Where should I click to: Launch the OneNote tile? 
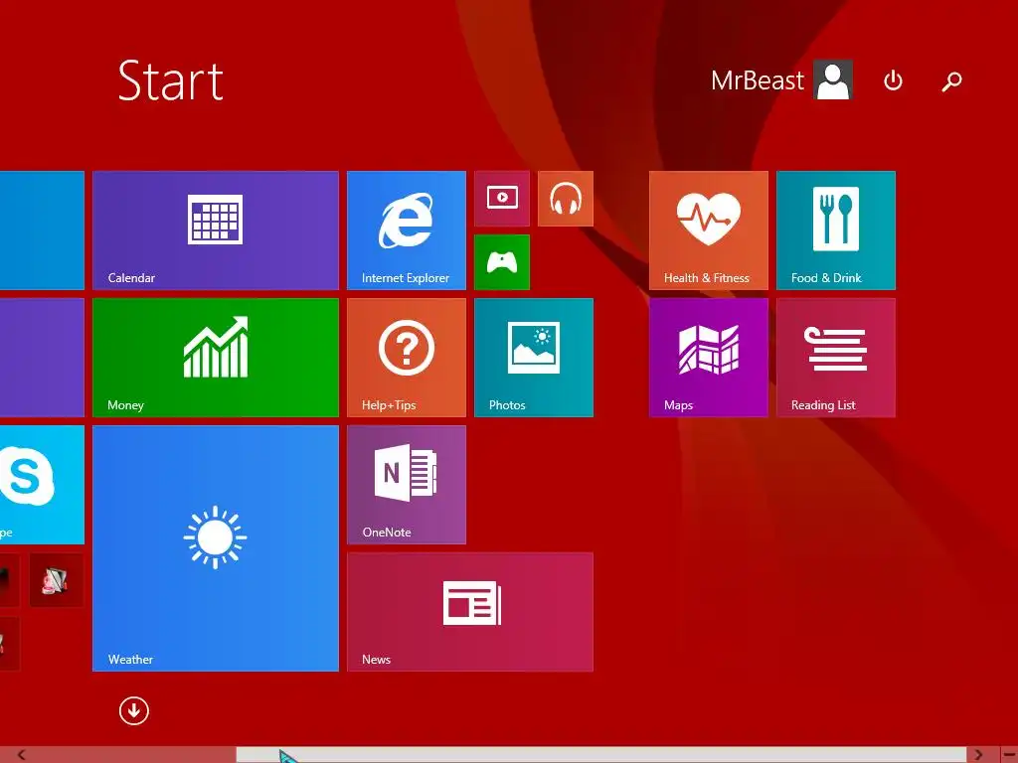[407, 485]
